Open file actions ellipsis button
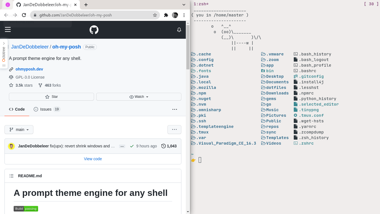 pos(174,130)
